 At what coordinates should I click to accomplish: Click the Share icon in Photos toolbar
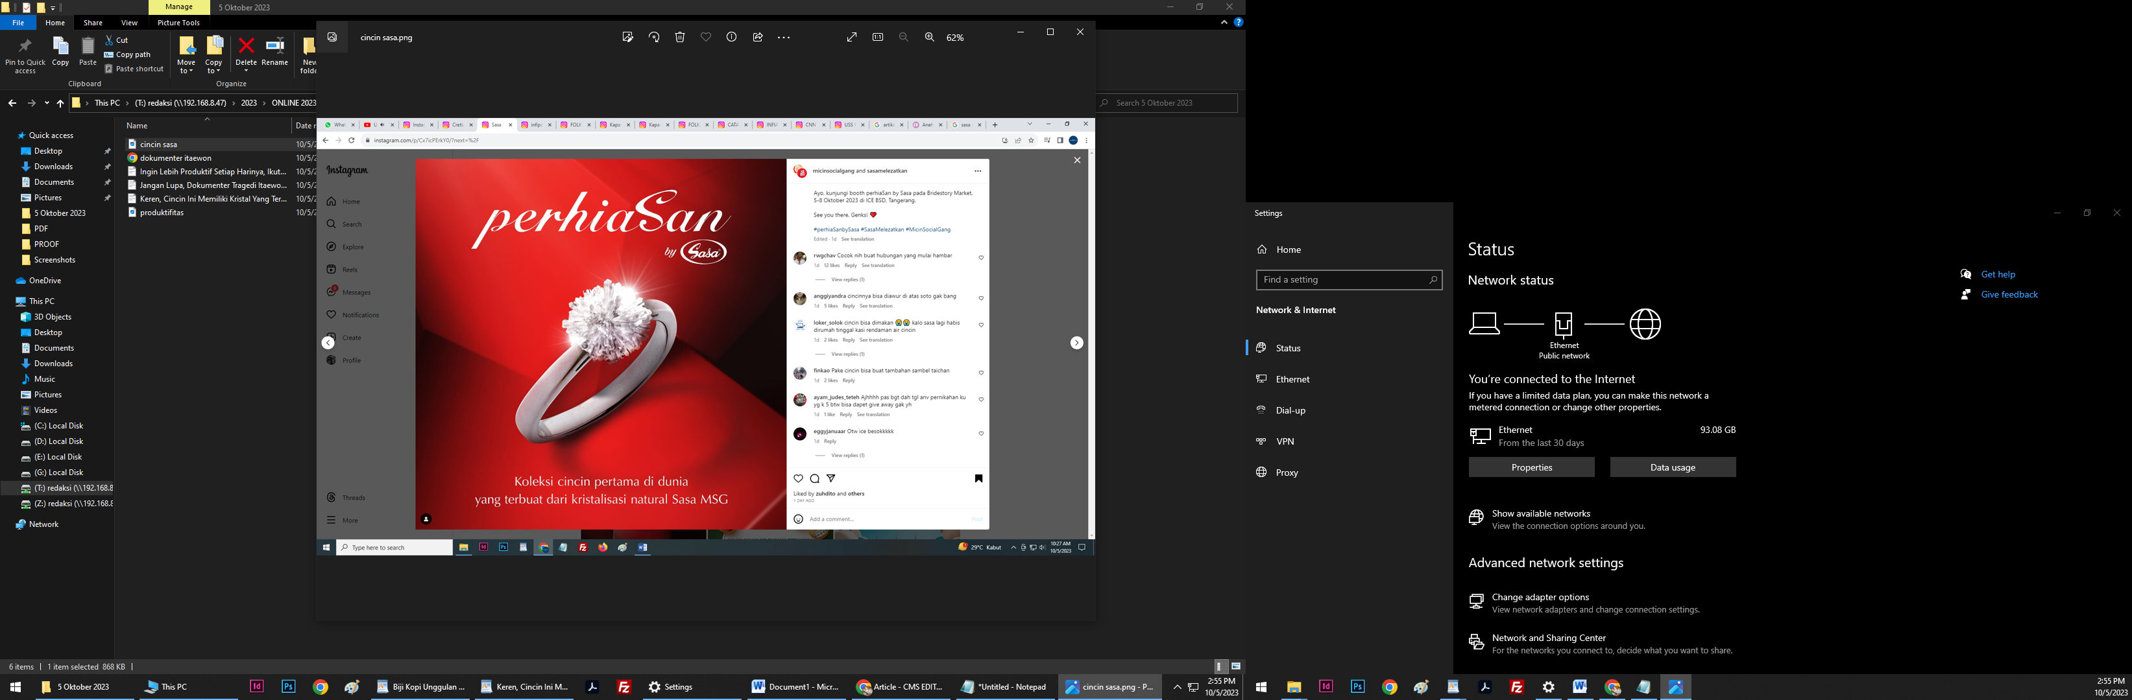[757, 37]
